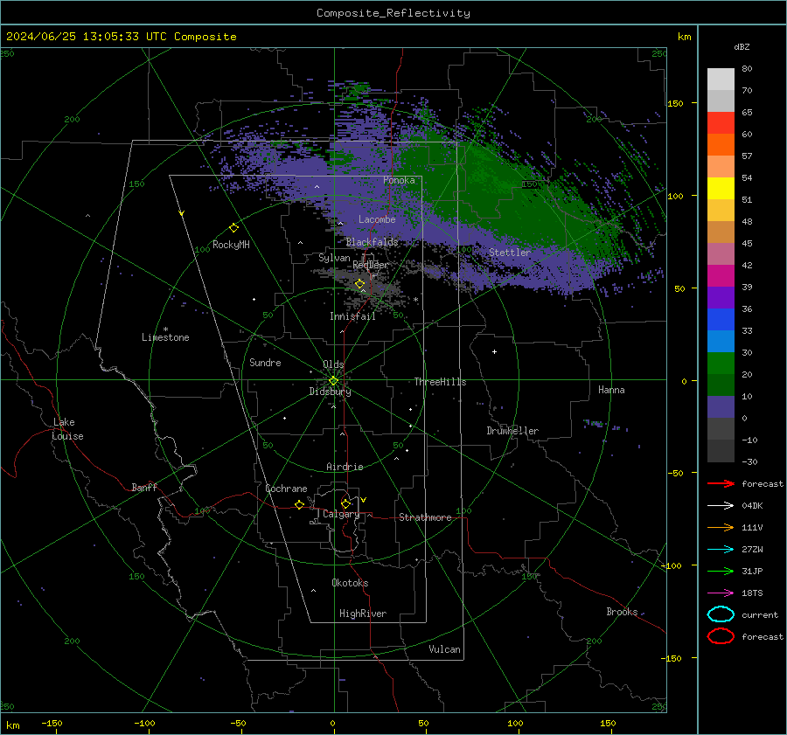Pick the blue 36-33 dBZ swatch

721,320
